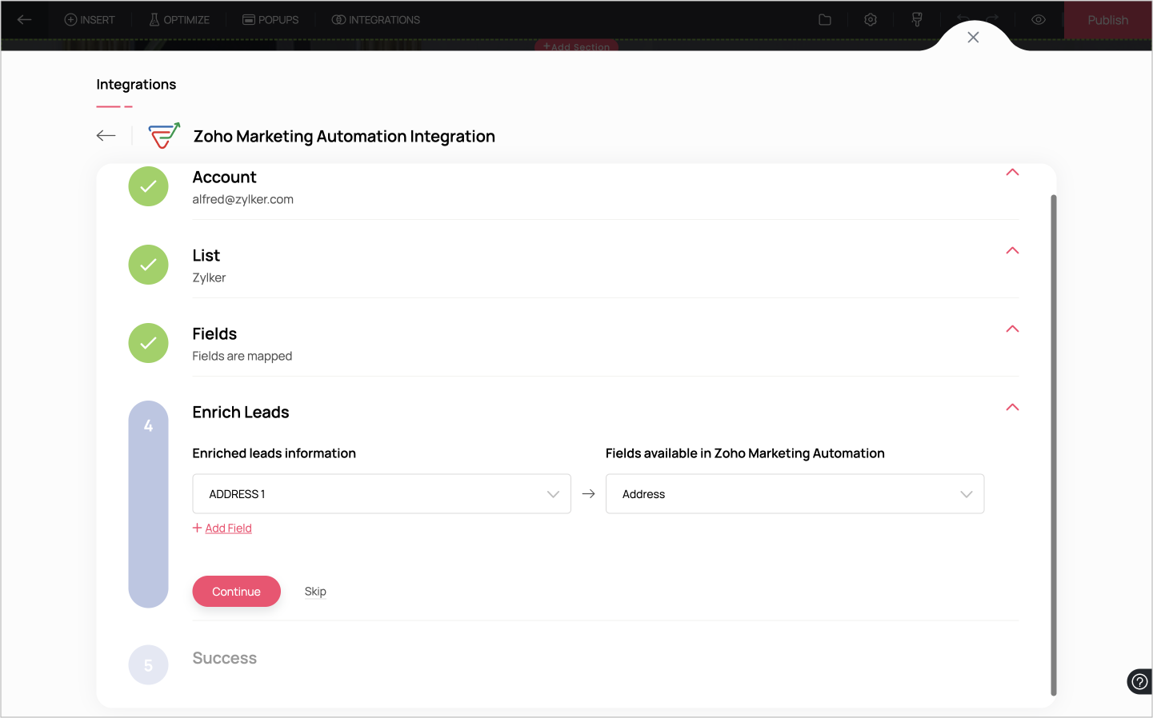Click the mapping arrow between dropdowns
This screenshot has width=1153, height=718.
[588, 494]
